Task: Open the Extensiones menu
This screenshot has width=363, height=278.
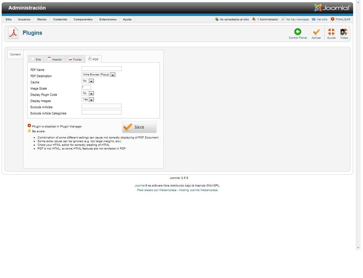Action: pos(108,19)
